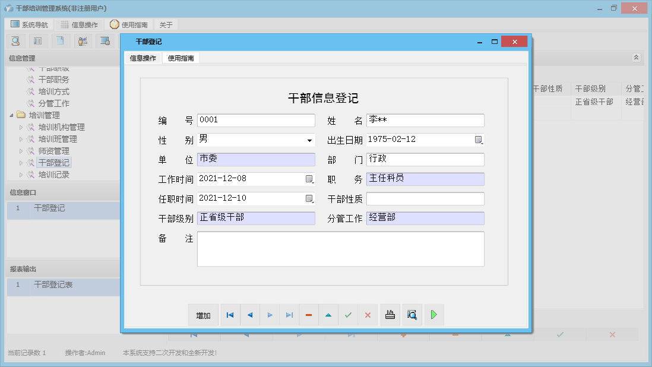
Task: Click the 增加 button
Action: 204,315
